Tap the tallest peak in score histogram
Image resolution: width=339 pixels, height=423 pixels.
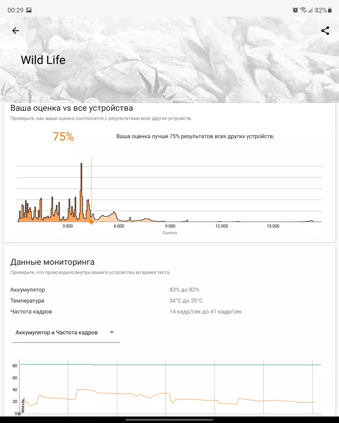tap(81, 164)
